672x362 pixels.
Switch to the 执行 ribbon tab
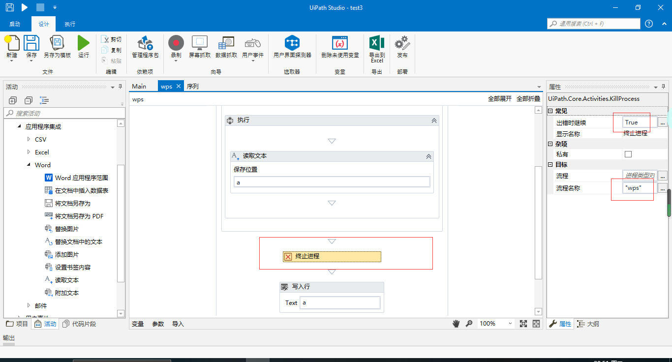point(70,24)
